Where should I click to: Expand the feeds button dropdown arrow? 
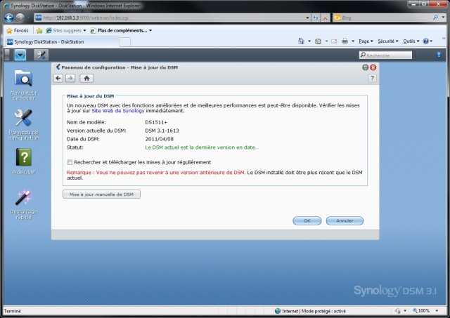(x=326, y=41)
